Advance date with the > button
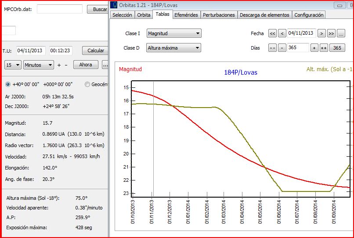Image resolution: width=354 pixels, height=238 pixels. click(x=322, y=33)
